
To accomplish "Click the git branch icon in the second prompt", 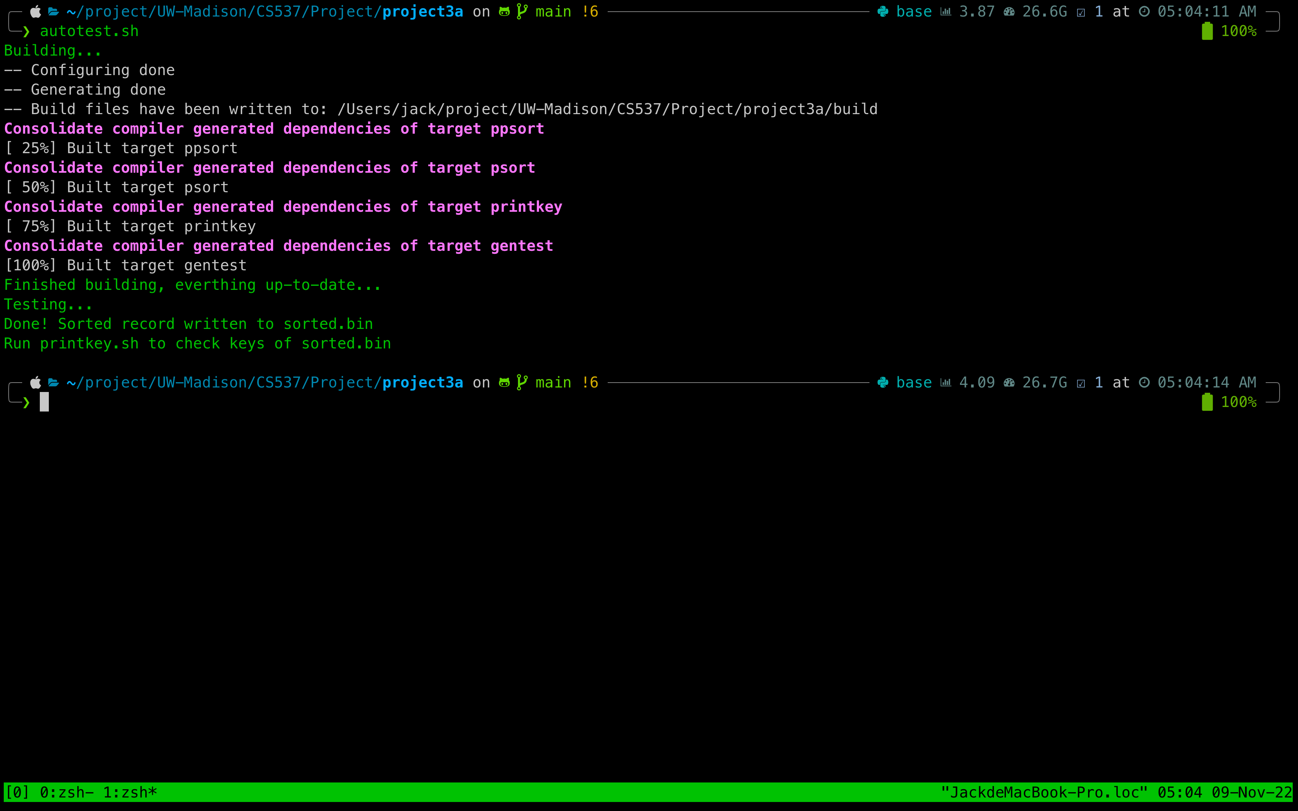I will pos(522,383).
